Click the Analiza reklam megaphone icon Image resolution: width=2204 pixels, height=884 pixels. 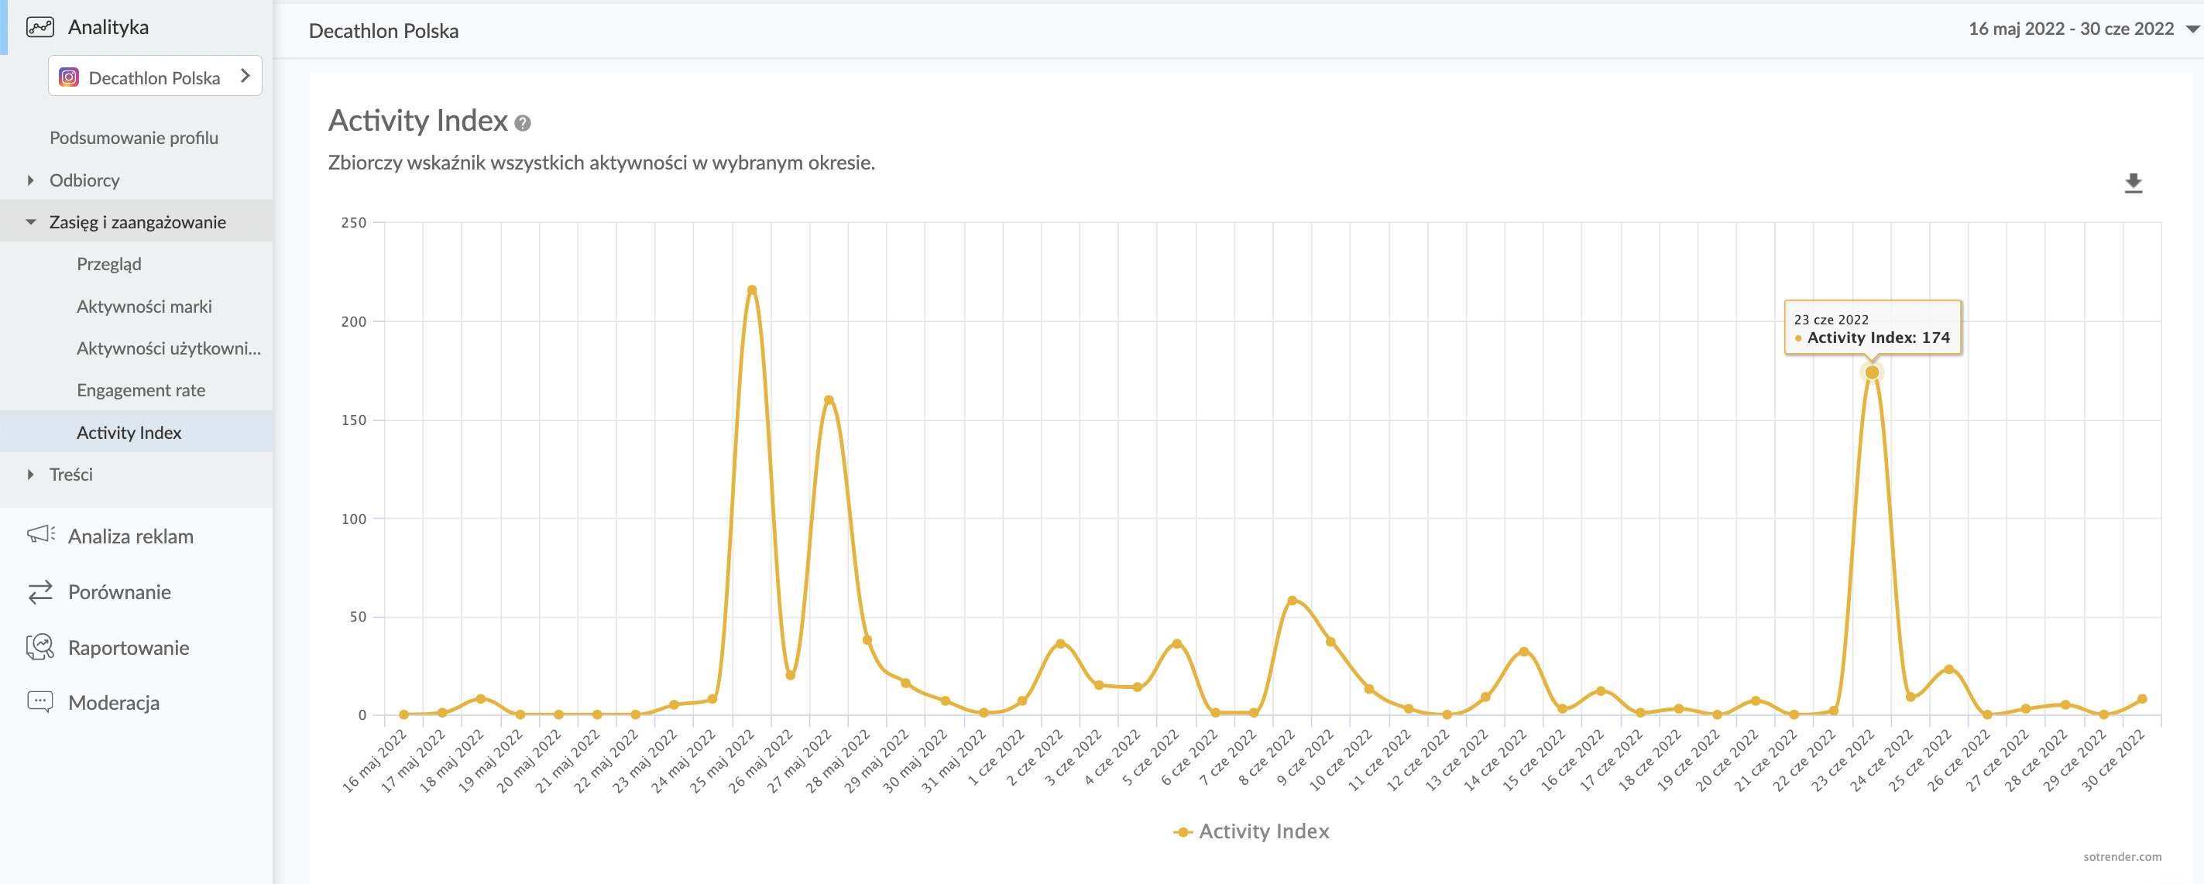(40, 535)
